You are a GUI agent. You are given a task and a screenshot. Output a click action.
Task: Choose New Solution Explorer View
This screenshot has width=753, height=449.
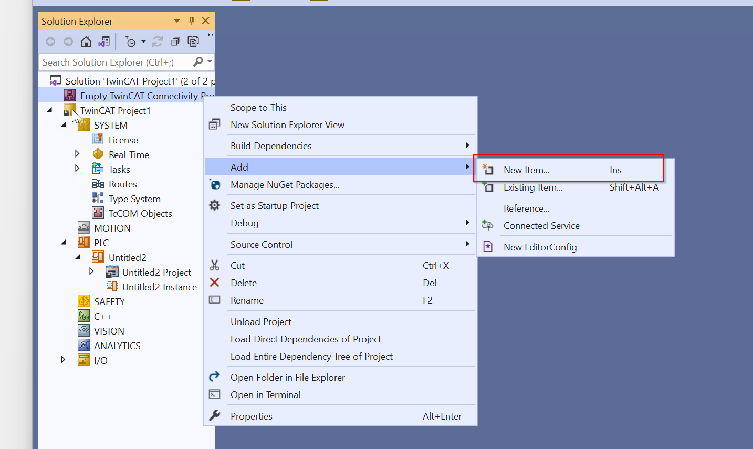click(340, 125)
